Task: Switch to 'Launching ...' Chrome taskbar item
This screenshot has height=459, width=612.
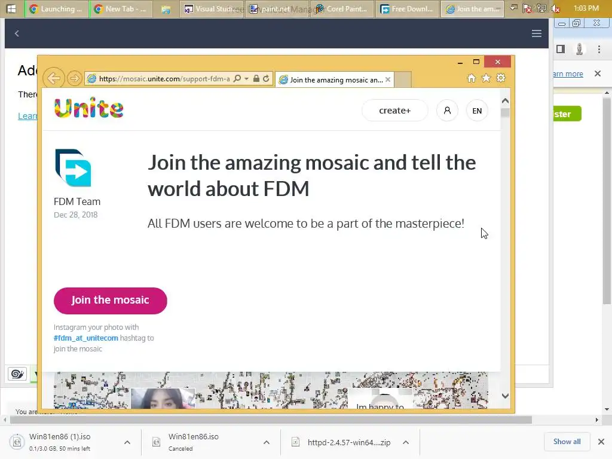Action: [57, 8]
